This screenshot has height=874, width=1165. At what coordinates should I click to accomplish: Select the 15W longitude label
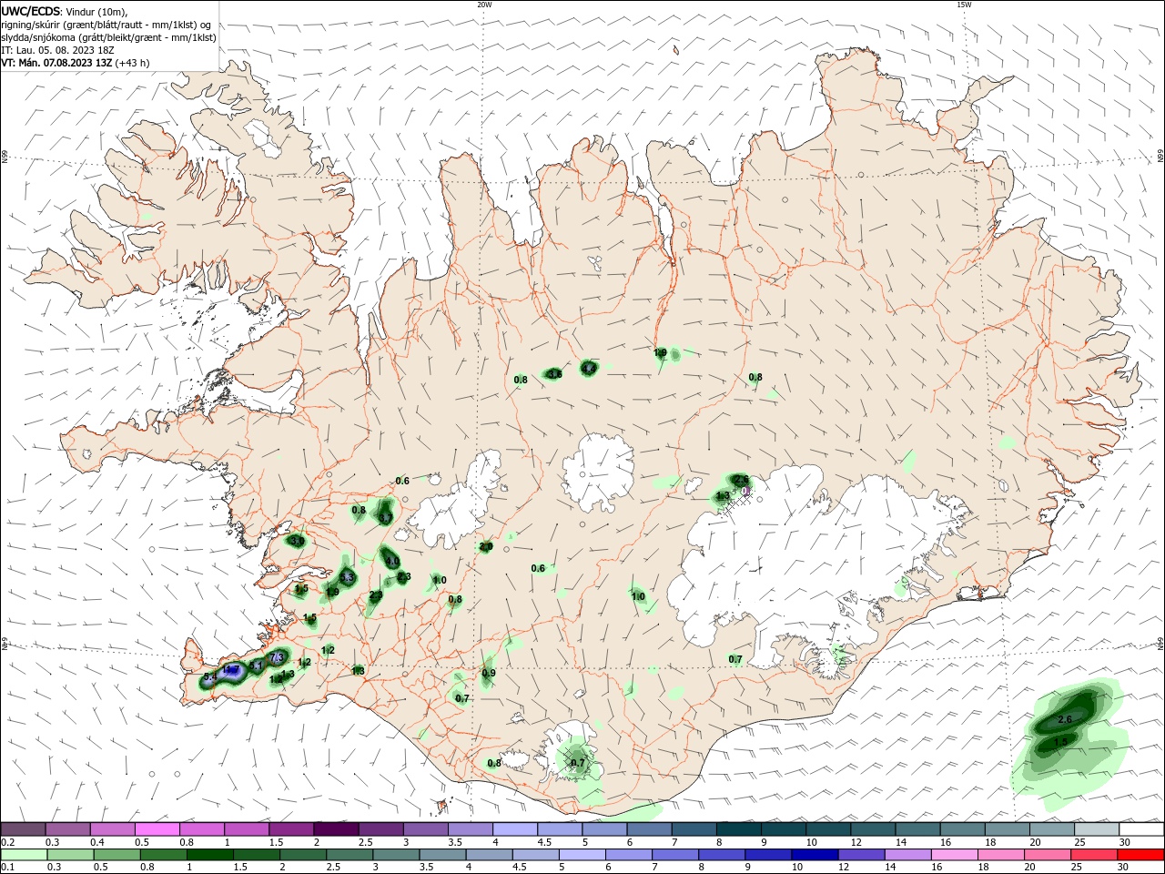965,5
